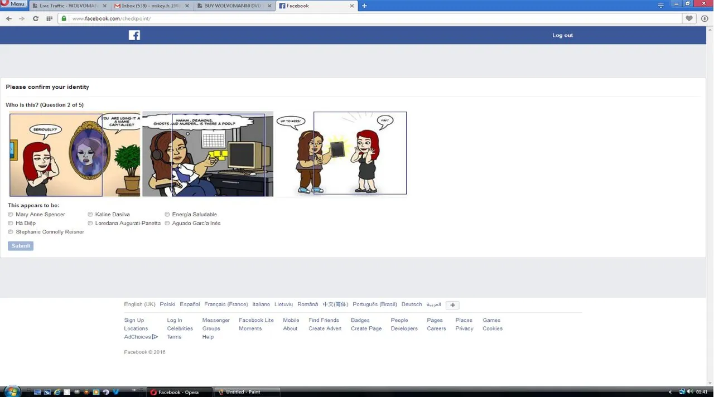The height and width of the screenshot is (397, 714).
Task: Click the volume speaker tray icon
Action: 690,392
